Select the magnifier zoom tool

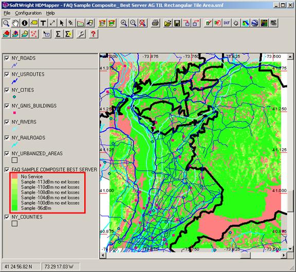tap(6, 23)
